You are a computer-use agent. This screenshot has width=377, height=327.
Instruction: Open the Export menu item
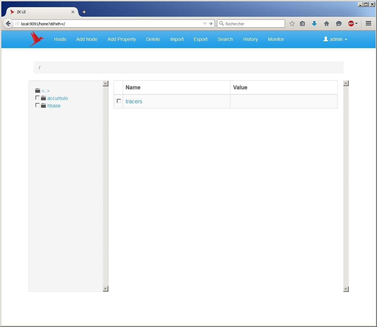201,39
